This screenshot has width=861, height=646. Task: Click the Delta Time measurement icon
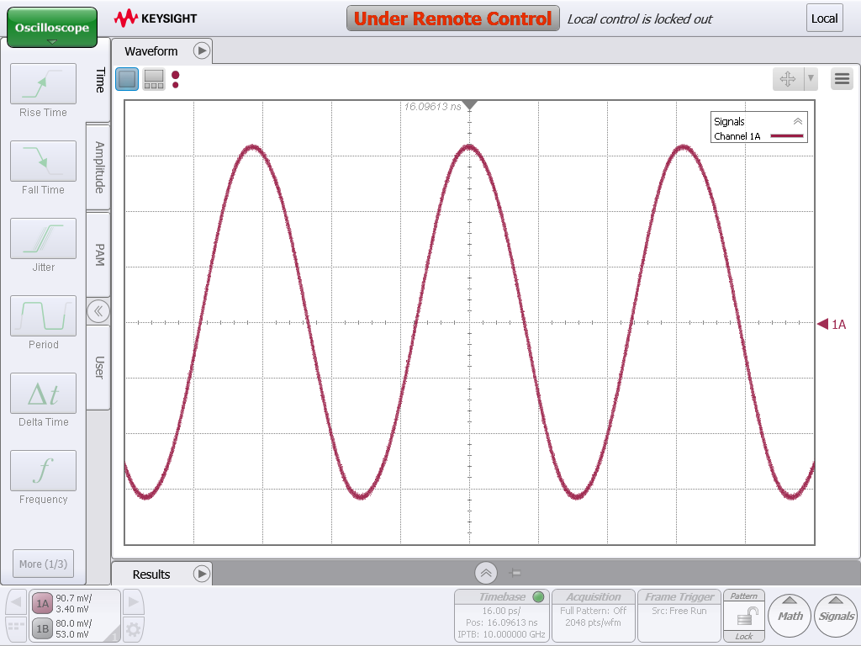click(43, 394)
